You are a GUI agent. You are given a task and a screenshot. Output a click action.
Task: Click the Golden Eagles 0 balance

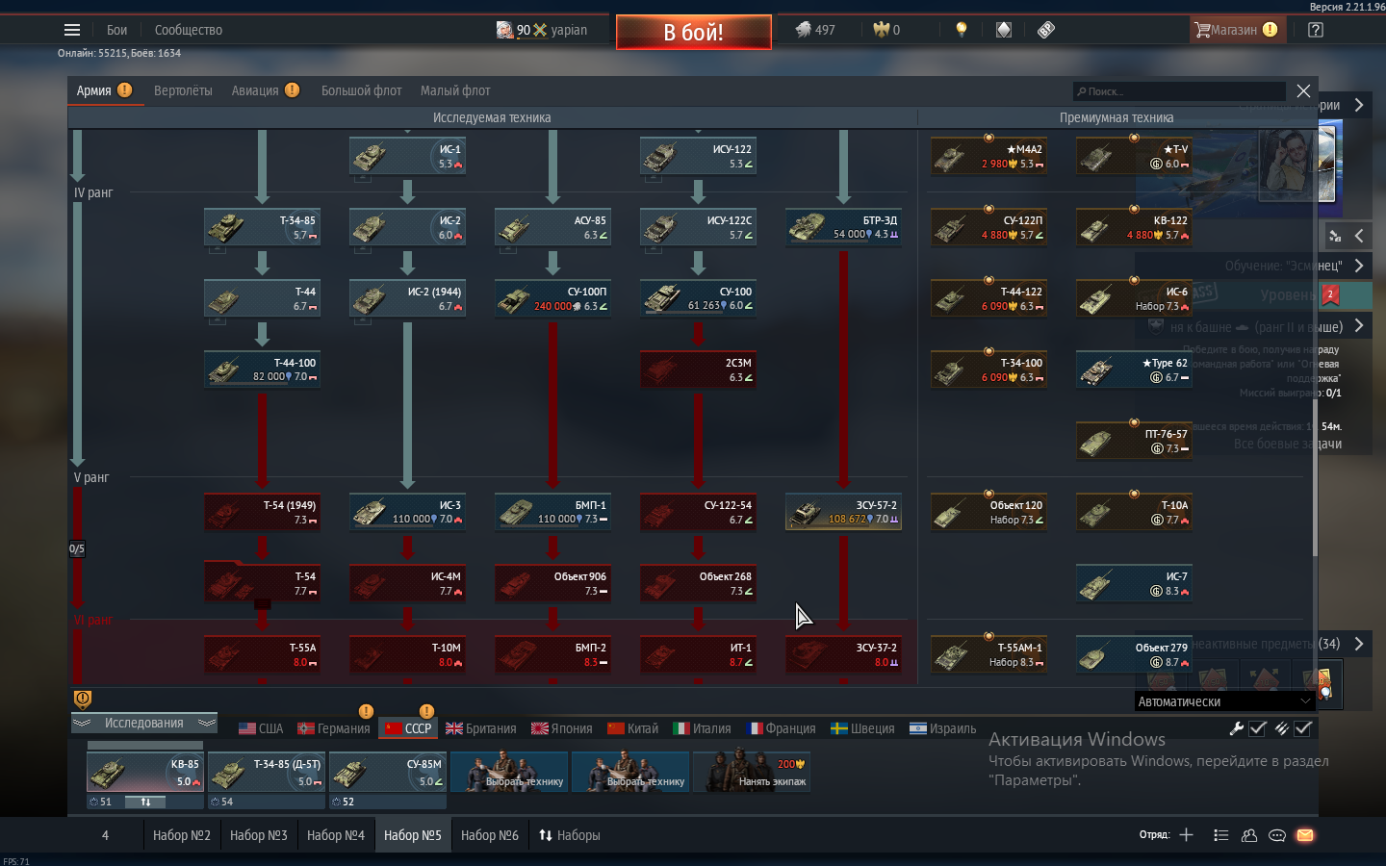[886, 30]
